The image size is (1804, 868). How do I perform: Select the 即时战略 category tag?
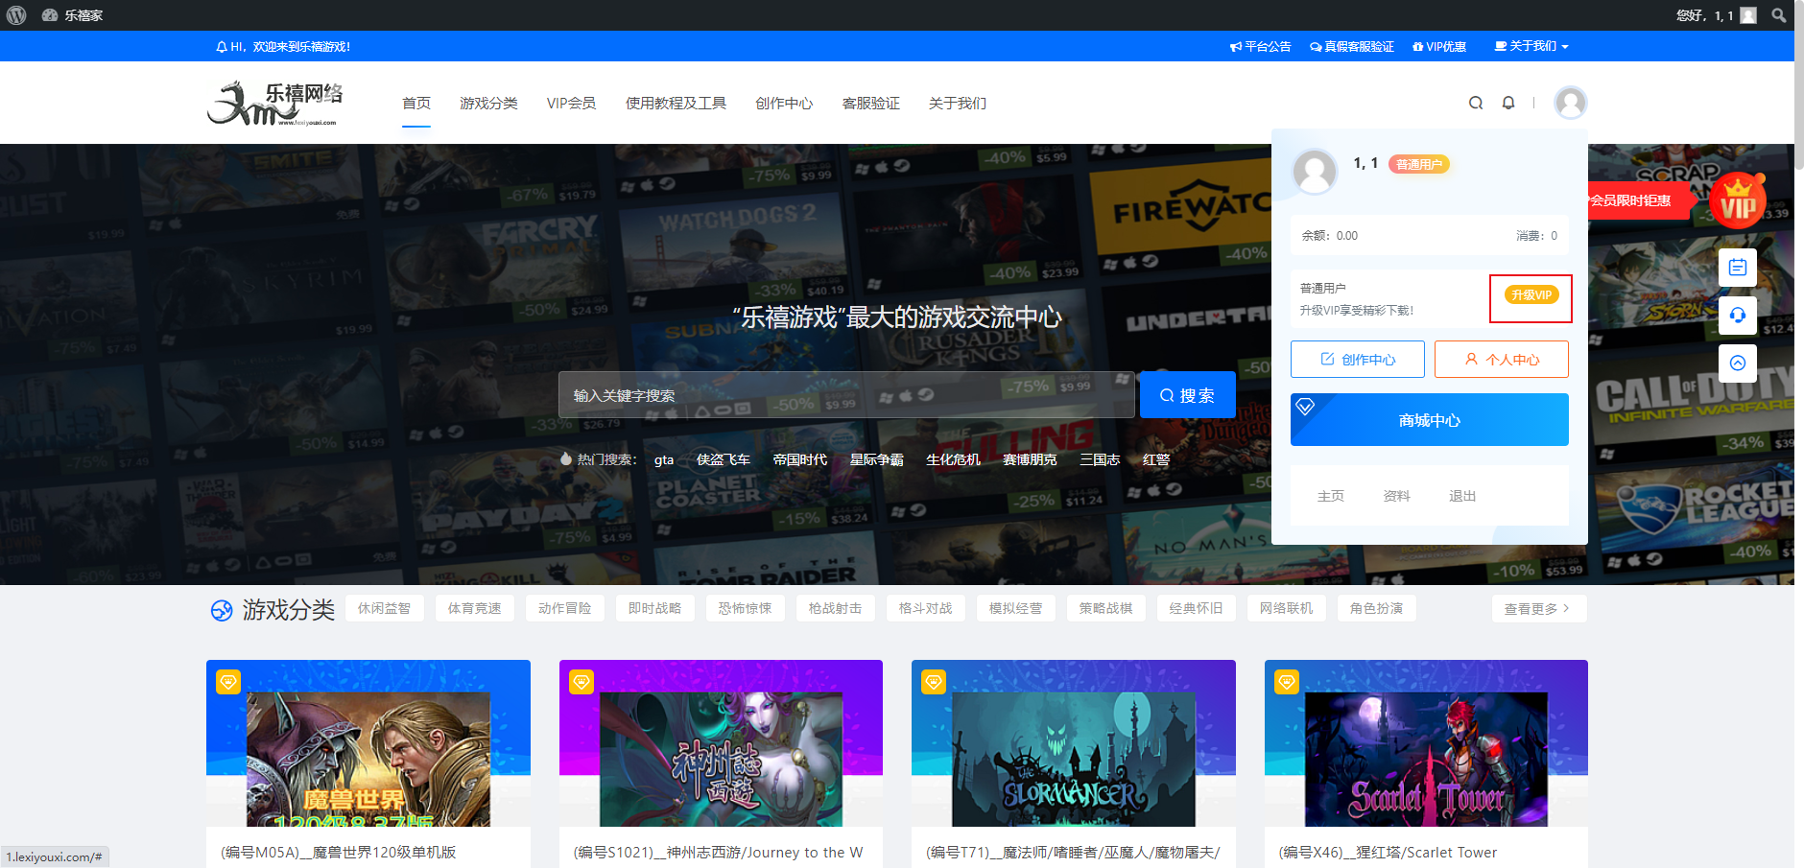[x=654, y=608]
